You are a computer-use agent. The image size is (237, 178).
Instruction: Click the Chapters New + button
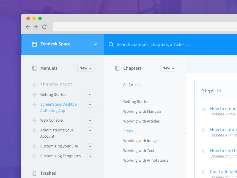pos(168,68)
